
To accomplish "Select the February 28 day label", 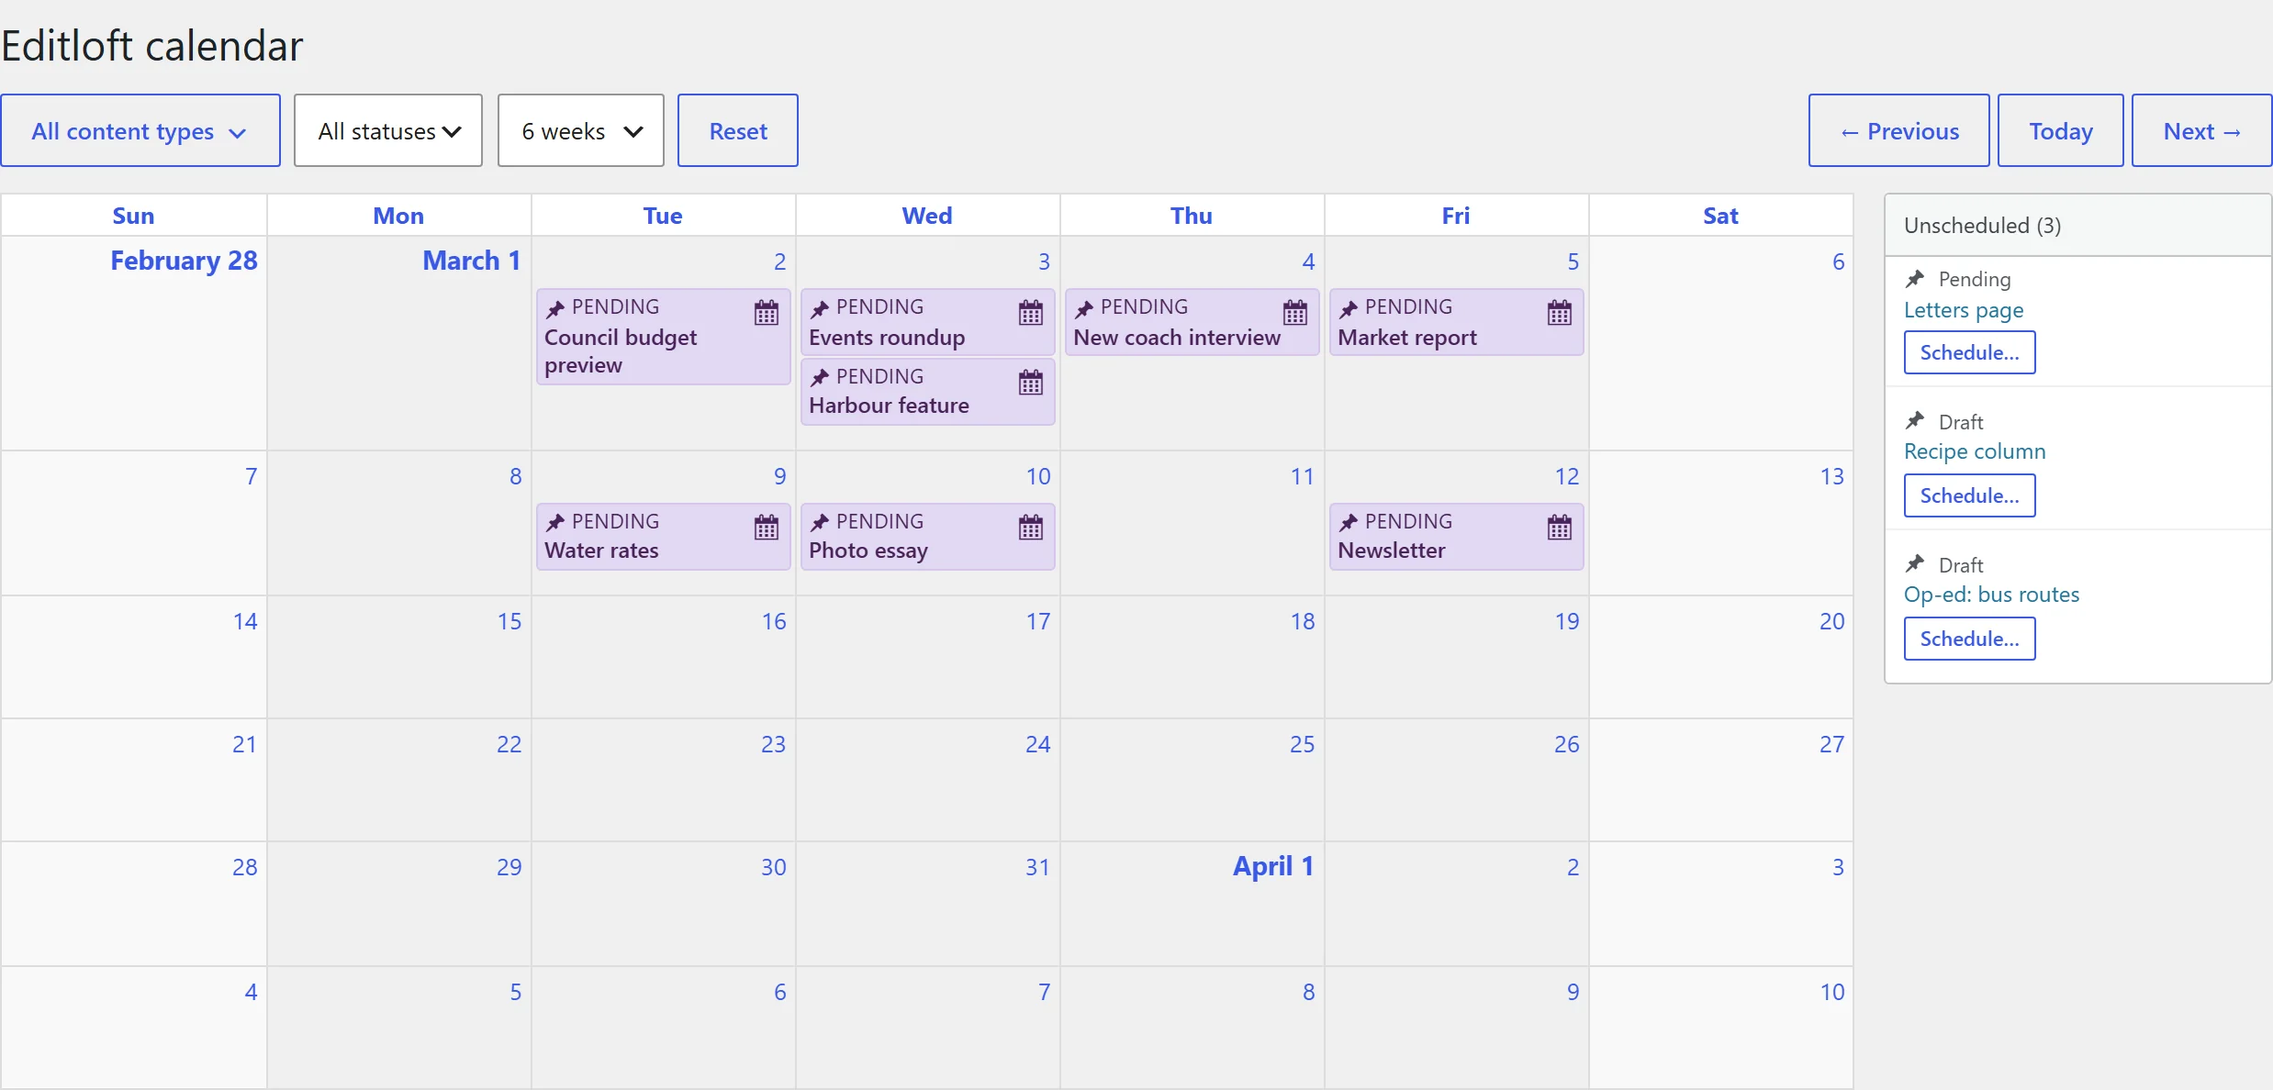I will tap(184, 261).
